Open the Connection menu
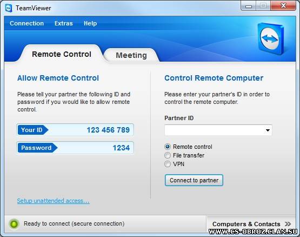 [x=27, y=23]
